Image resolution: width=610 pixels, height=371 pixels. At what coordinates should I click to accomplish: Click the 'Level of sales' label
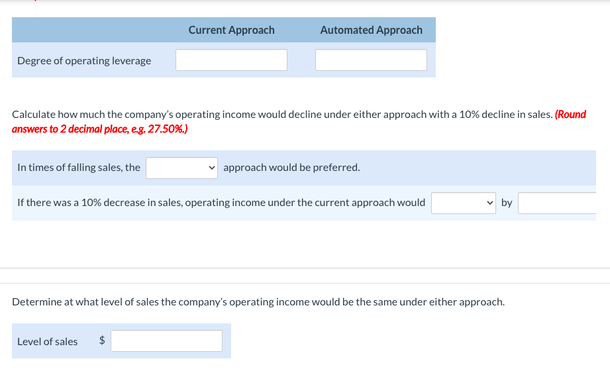coord(48,341)
